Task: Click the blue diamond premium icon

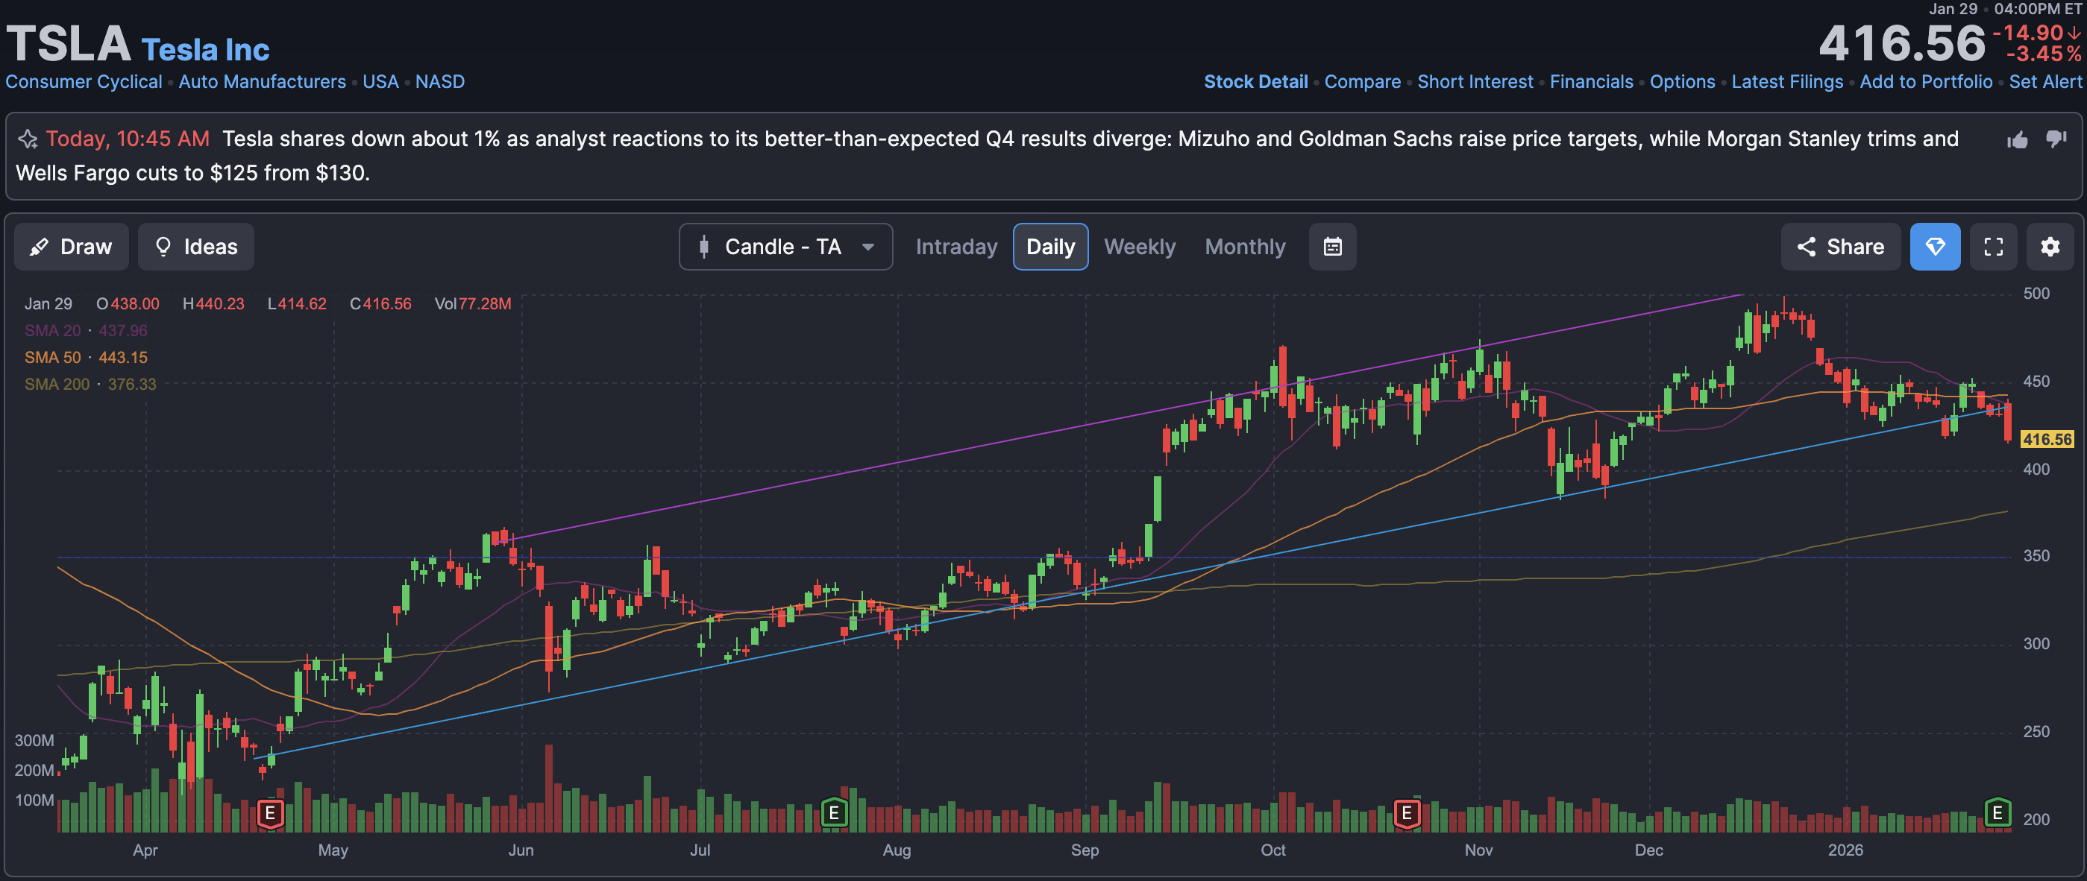Action: (1935, 246)
